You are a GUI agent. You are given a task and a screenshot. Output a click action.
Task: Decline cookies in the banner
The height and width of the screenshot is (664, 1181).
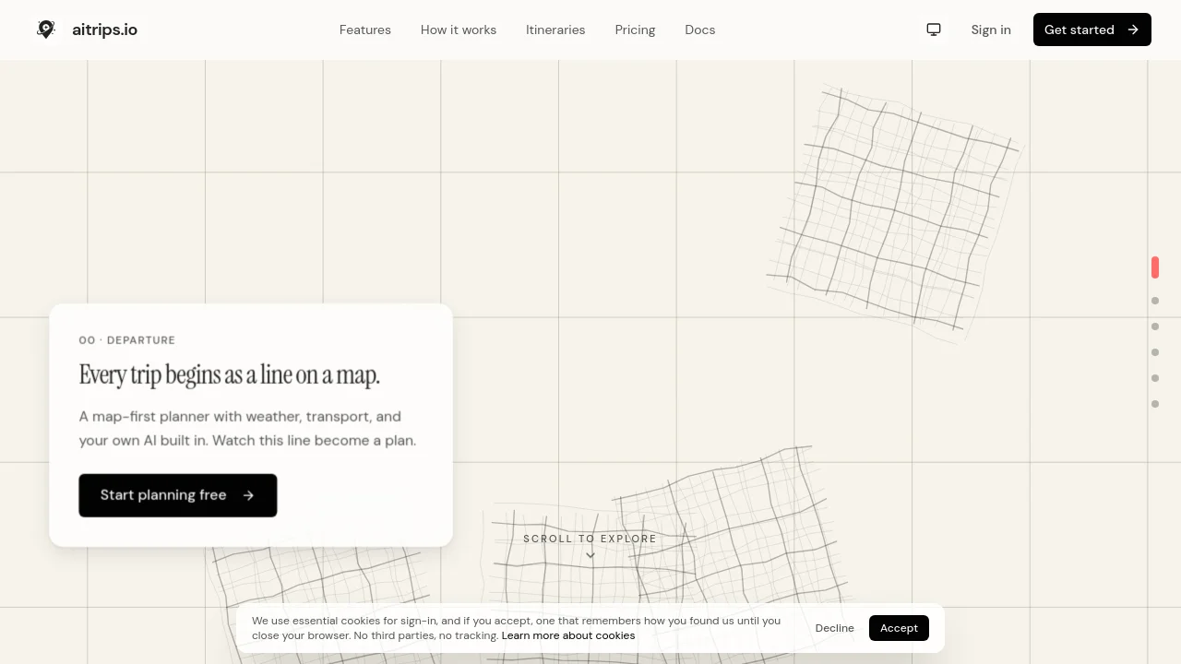pos(835,628)
